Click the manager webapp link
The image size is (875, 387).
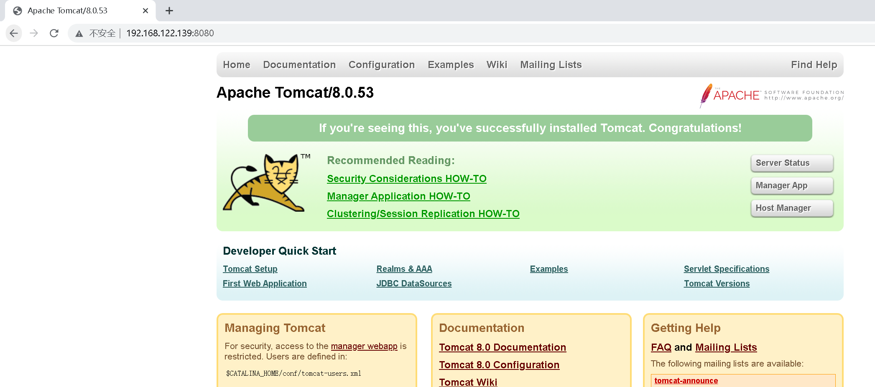click(364, 346)
